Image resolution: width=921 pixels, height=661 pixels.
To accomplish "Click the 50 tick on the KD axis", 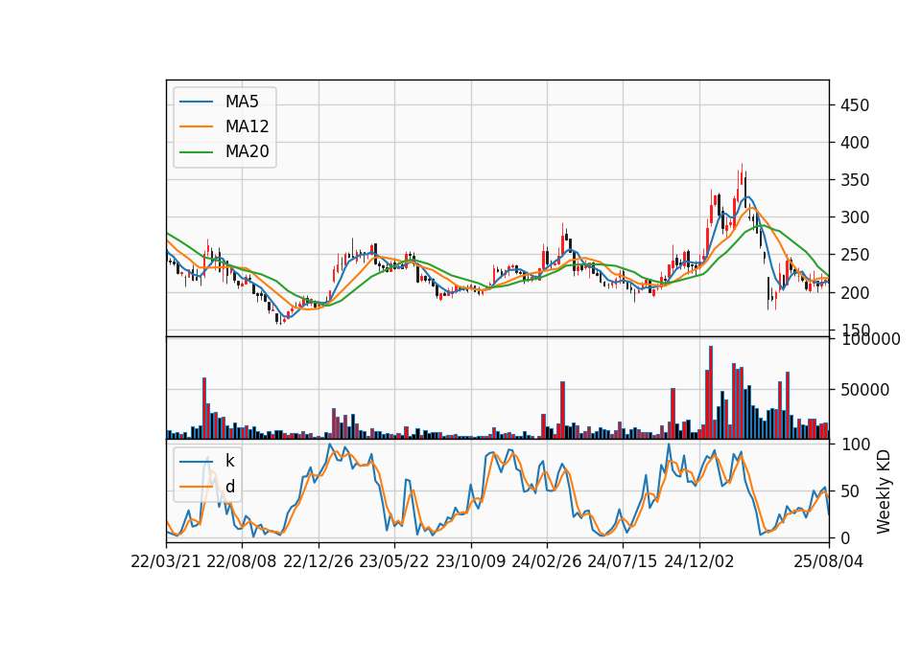I will coord(850,491).
